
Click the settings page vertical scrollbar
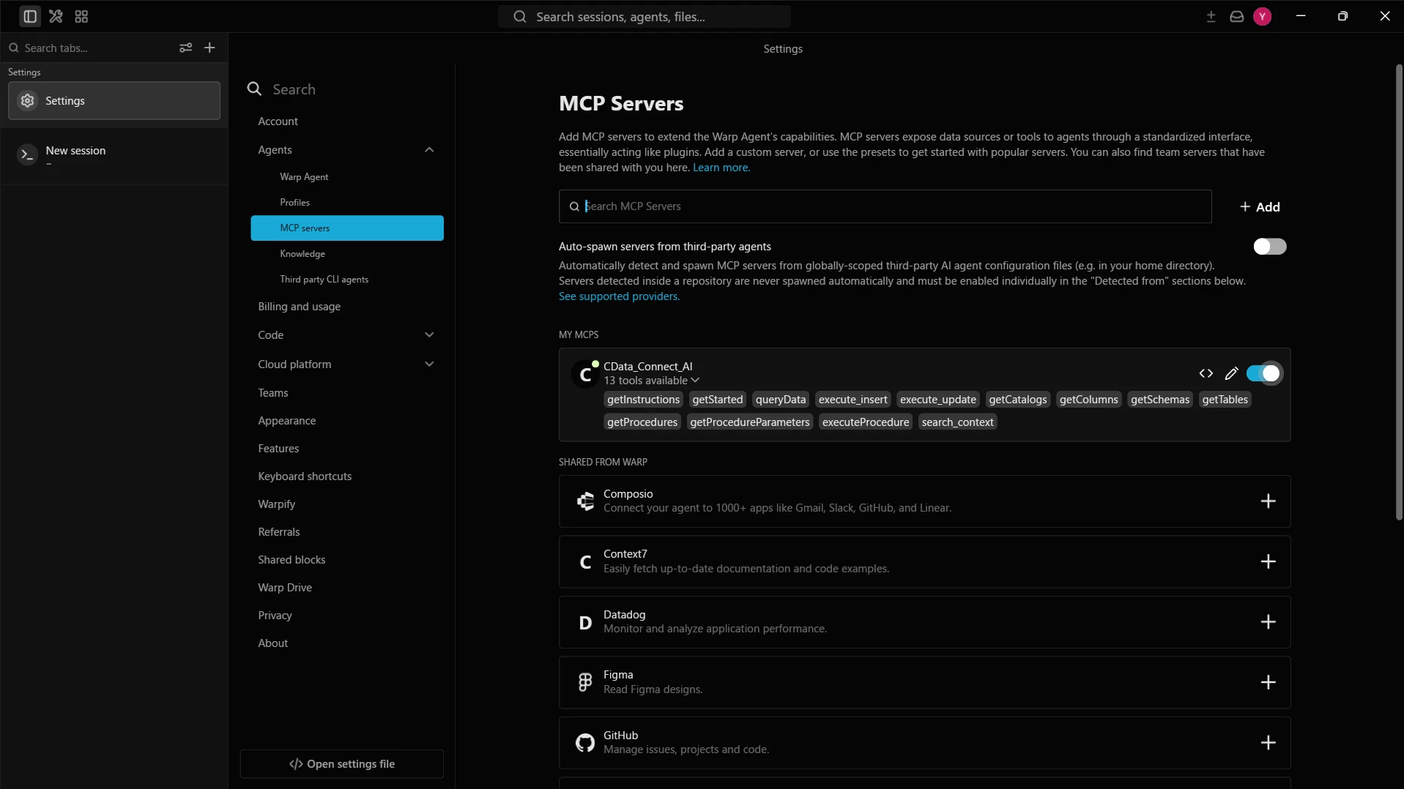(x=1399, y=293)
